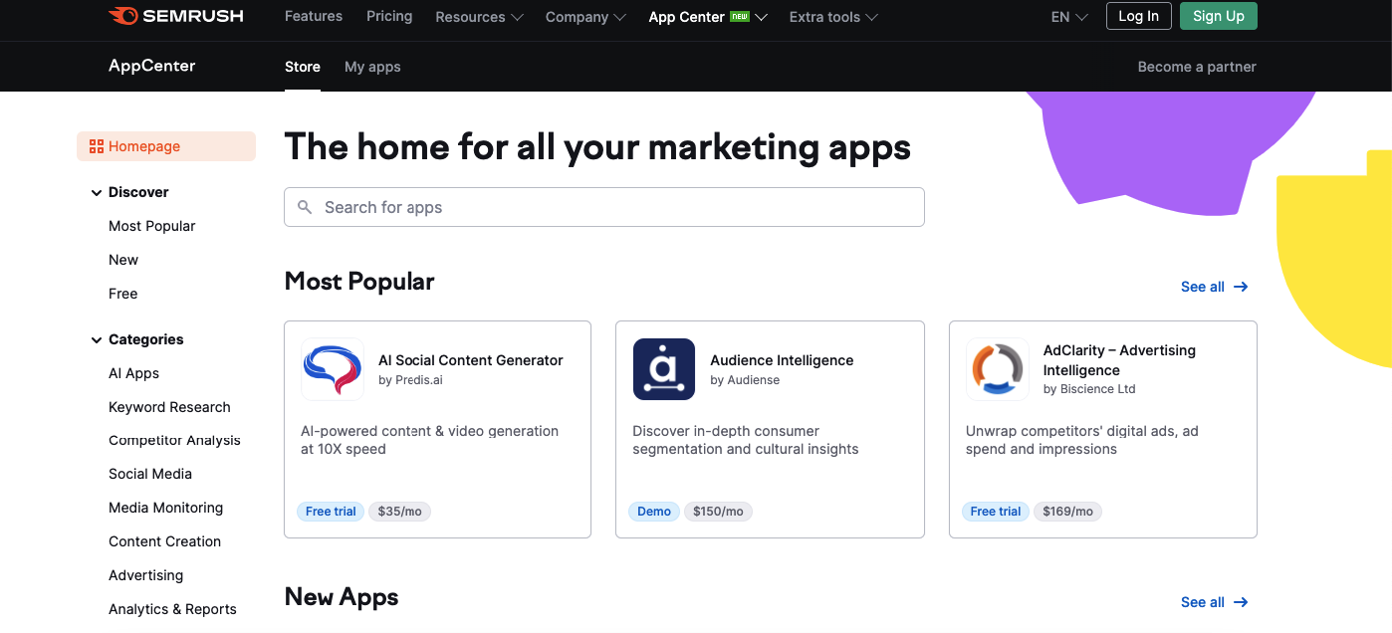
Task: Click the Log In button
Action: (1139, 16)
